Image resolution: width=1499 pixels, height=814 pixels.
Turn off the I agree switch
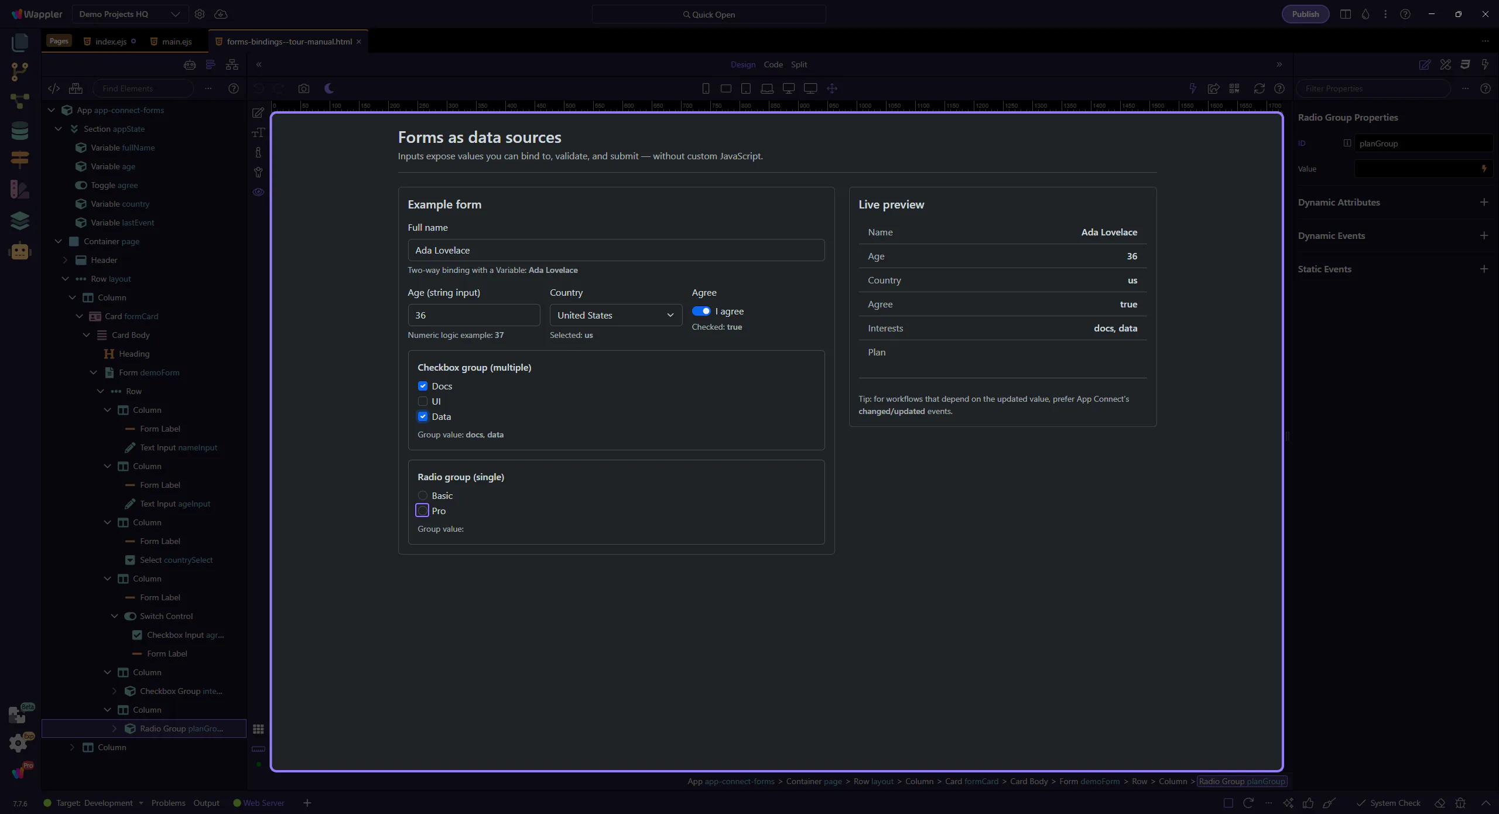(701, 311)
